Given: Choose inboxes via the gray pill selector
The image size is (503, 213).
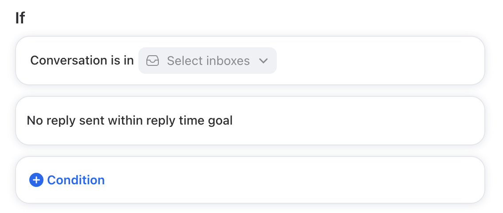Looking at the screenshot, I should pos(208,61).
